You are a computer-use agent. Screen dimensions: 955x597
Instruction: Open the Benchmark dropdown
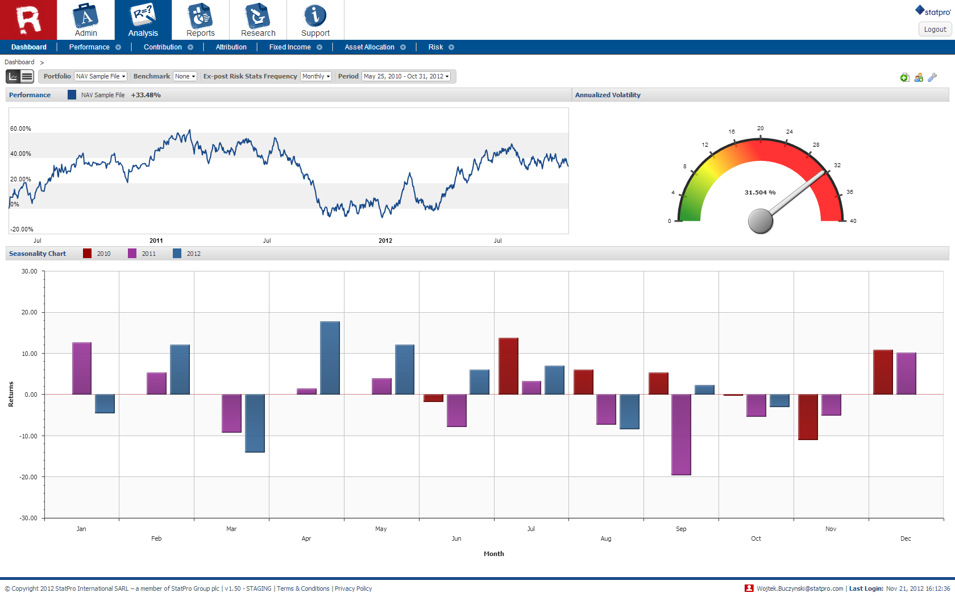[x=185, y=76]
